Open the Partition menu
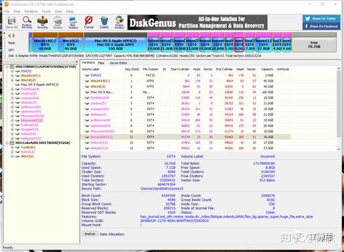 [x=31, y=11]
